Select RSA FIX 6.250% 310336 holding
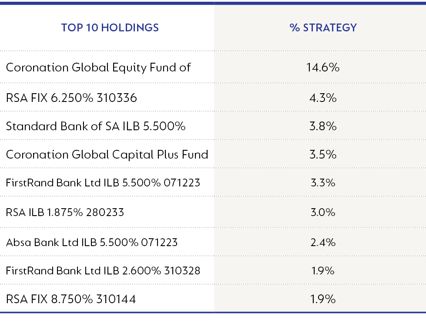Viewport: 426px width, 328px height. point(71,98)
